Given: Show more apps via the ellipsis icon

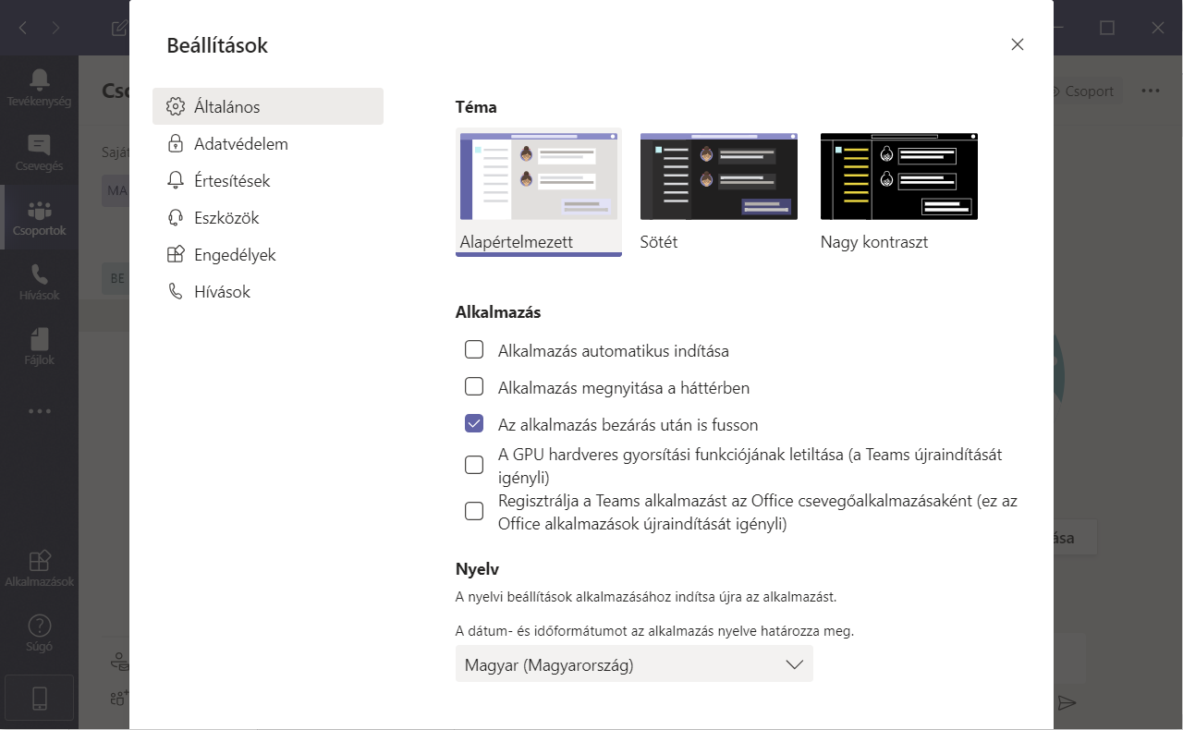Looking at the screenshot, I should (39, 411).
